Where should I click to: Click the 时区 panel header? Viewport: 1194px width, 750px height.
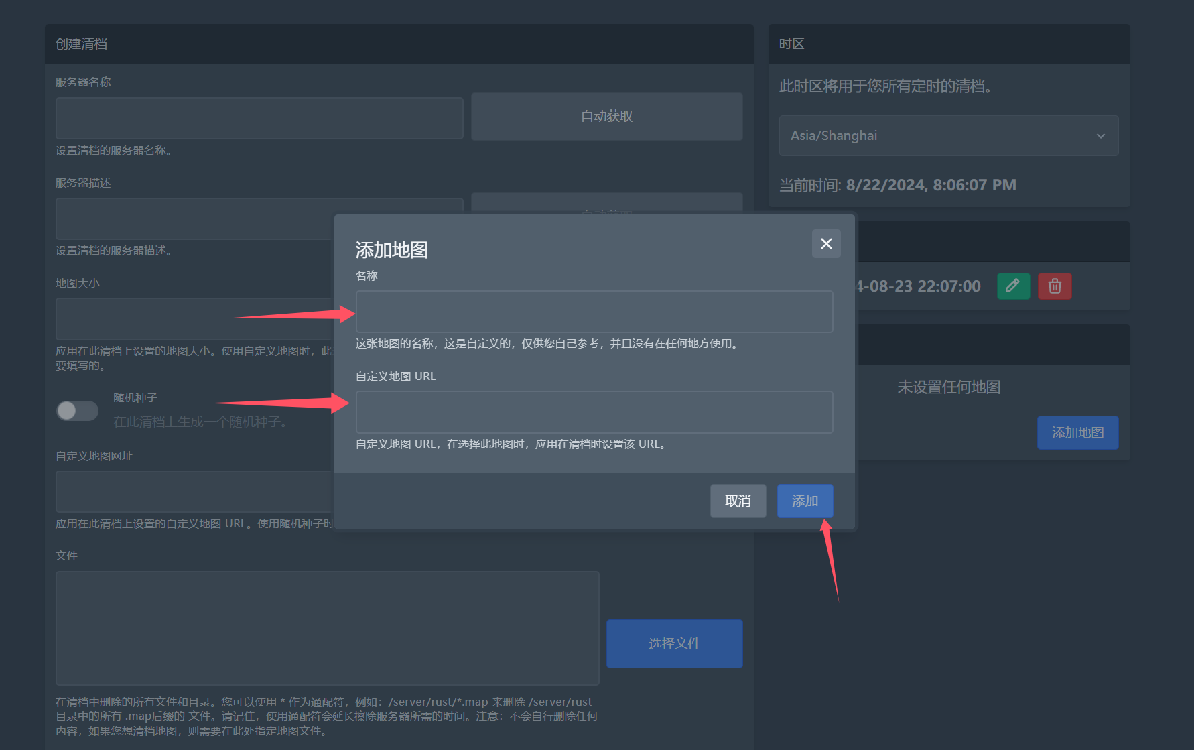(949, 44)
